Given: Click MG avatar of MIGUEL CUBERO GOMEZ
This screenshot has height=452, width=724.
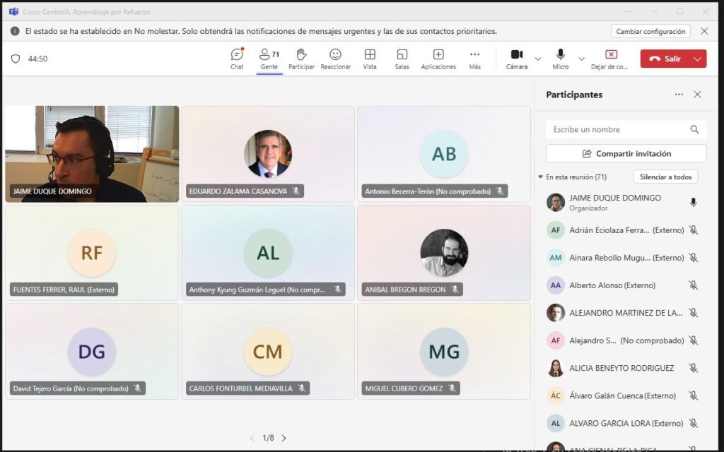Looking at the screenshot, I should 444,352.
